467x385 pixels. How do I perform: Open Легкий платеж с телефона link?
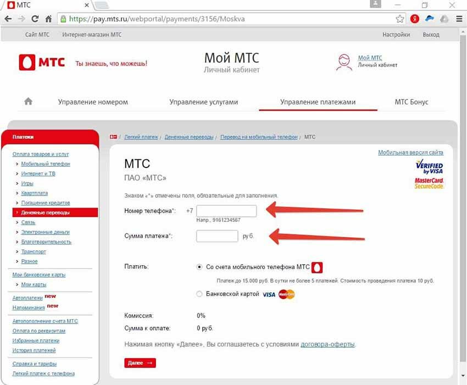(x=43, y=373)
